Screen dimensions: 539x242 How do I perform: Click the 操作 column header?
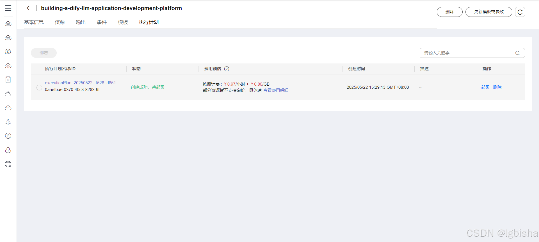(487, 69)
